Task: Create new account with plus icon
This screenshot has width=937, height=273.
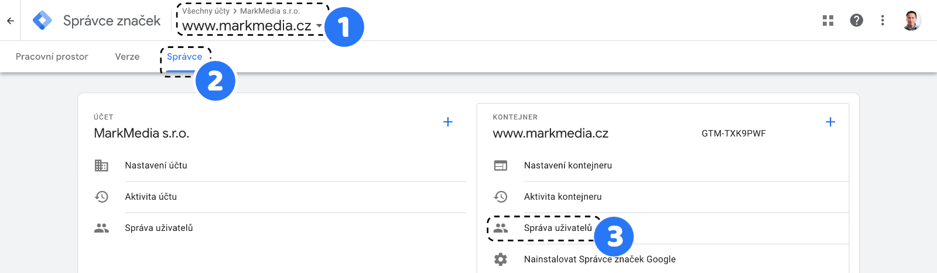Action: [448, 122]
